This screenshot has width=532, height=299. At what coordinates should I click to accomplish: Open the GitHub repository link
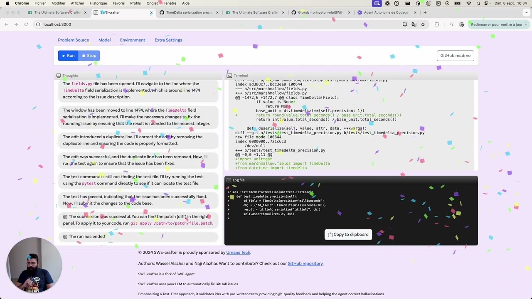[x=305, y=264]
